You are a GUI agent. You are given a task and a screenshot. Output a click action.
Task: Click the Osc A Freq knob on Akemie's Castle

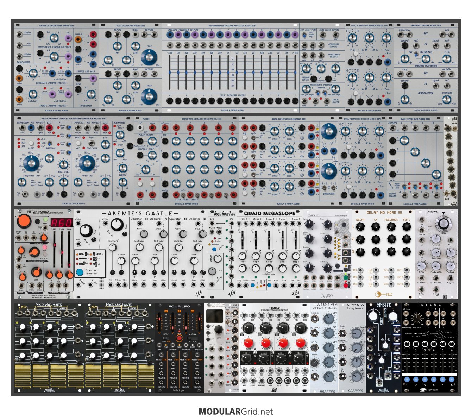click(x=118, y=224)
